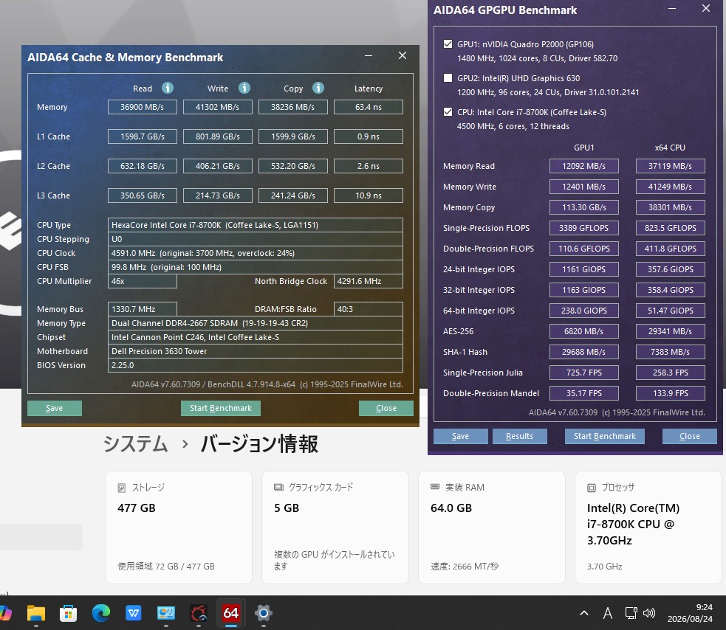Click CPU Type field HexaCore Intel Core i7-8700K

click(x=255, y=225)
